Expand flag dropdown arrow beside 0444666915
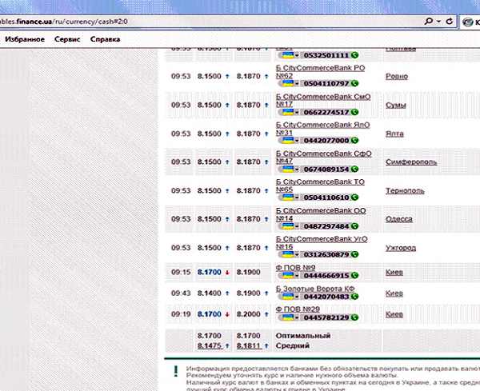The height and width of the screenshot is (391, 480). (295, 275)
